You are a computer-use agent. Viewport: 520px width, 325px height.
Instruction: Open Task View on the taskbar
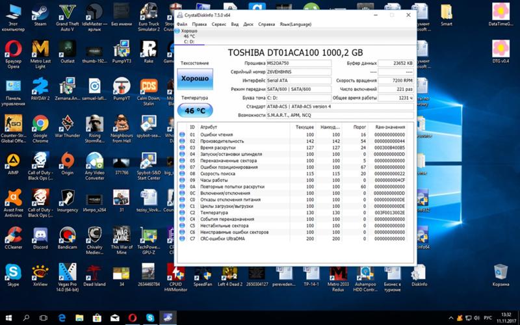click(x=44, y=318)
